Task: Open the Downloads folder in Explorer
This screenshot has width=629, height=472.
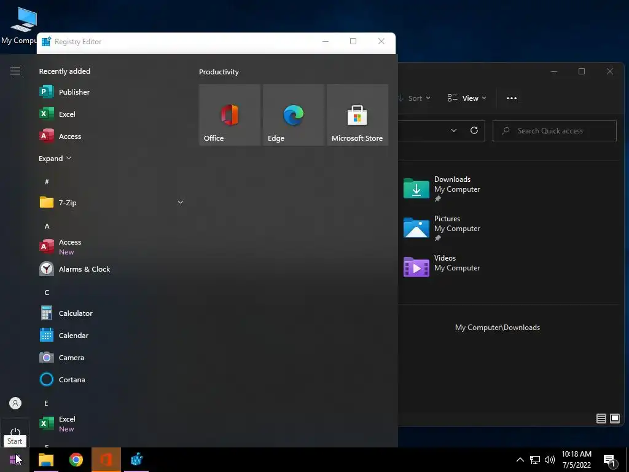Action: click(x=442, y=189)
